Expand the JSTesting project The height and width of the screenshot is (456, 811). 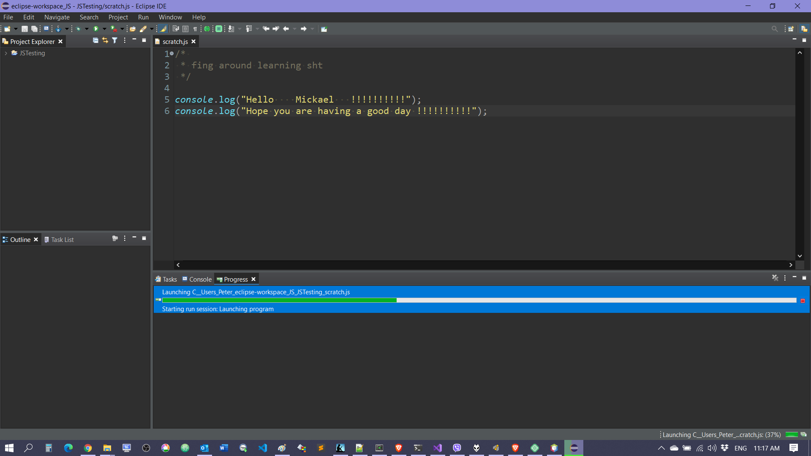pos(6,53)
